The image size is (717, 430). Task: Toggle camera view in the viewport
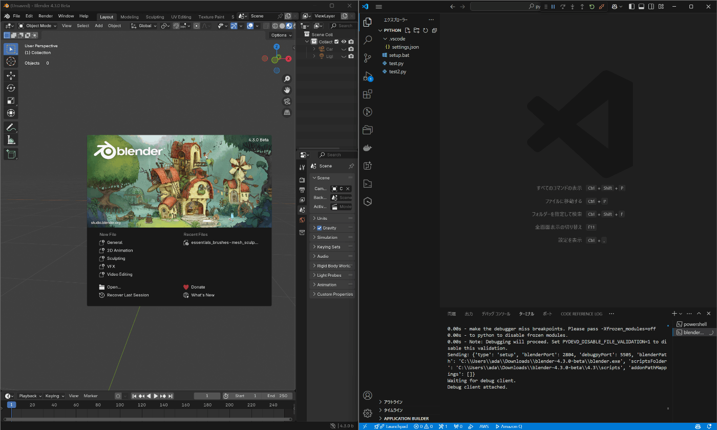pos(287,101)
